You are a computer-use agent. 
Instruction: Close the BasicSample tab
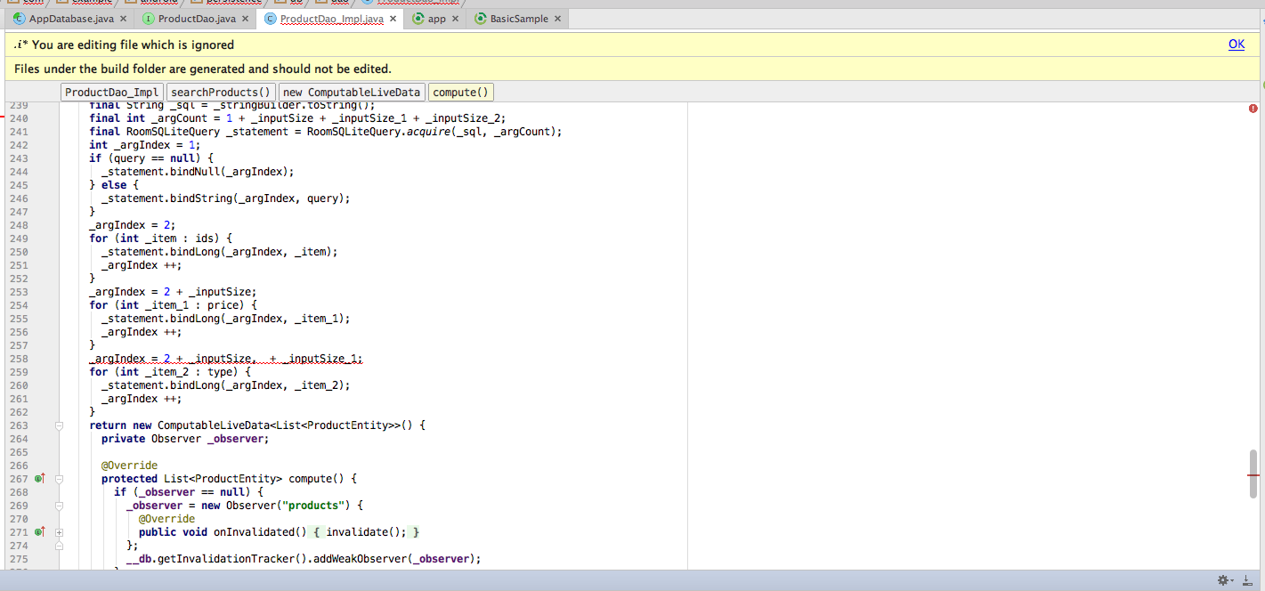coord(557,19)
